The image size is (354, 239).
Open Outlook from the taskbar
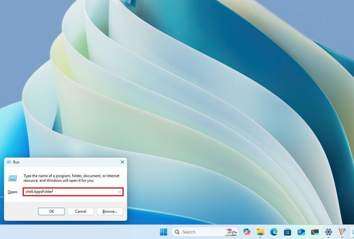(301, 232)
